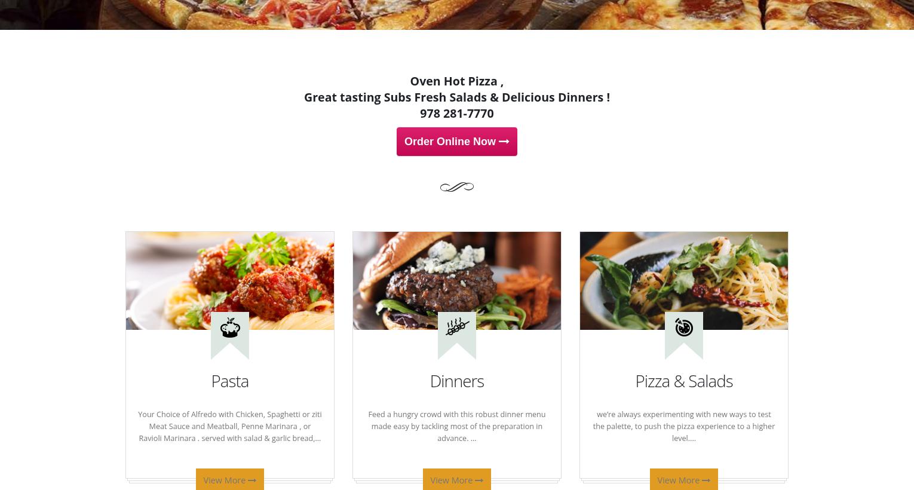
Task: View more about Dinners
Action: [457, 480]
